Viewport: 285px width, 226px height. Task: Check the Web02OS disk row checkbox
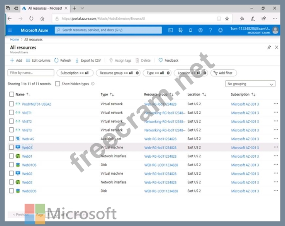pyautogui.click(x=12, y=191)
